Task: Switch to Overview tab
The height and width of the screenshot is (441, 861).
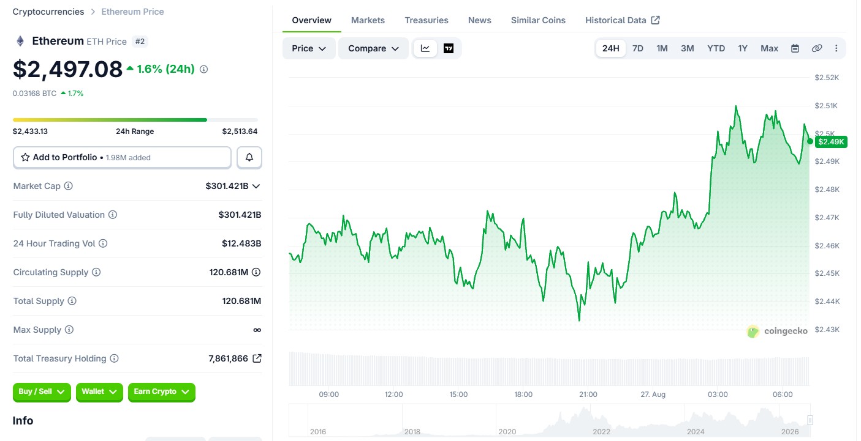Action: point(312,20)
